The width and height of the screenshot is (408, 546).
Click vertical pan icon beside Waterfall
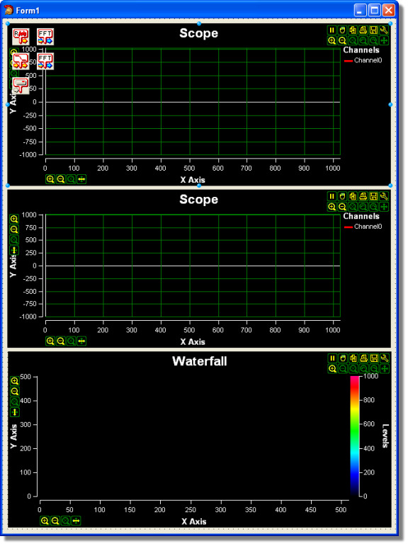point(15,412)
